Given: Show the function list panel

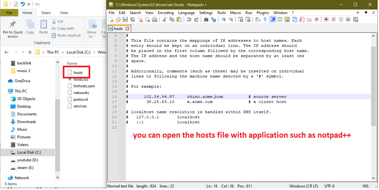Looking at the screenshot, I should click(302, 19).
